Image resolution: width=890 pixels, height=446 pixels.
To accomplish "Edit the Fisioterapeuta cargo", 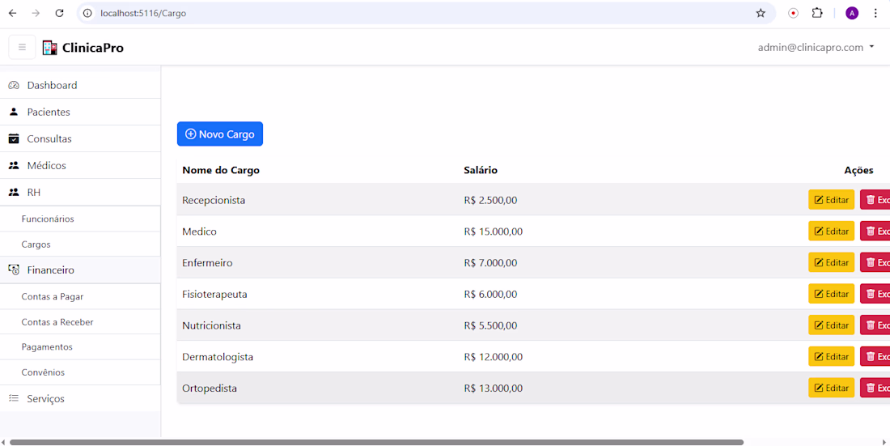I will click(x=831, y=294).
